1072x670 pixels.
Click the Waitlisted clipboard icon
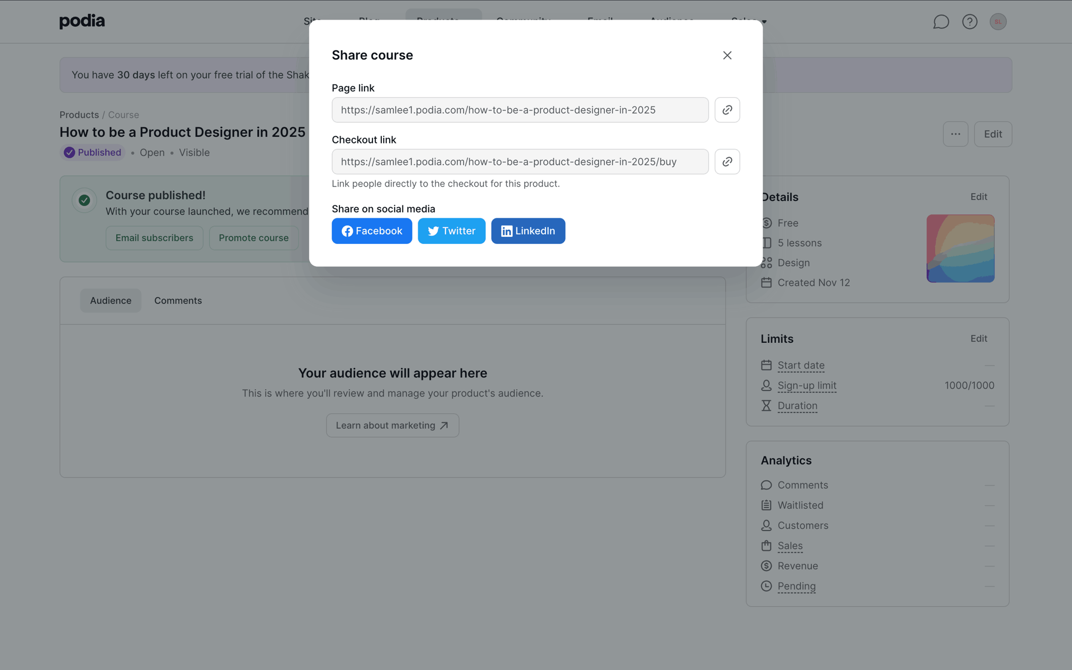[766, 505]
